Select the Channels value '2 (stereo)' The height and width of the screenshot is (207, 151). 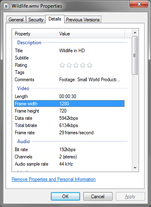68,157
